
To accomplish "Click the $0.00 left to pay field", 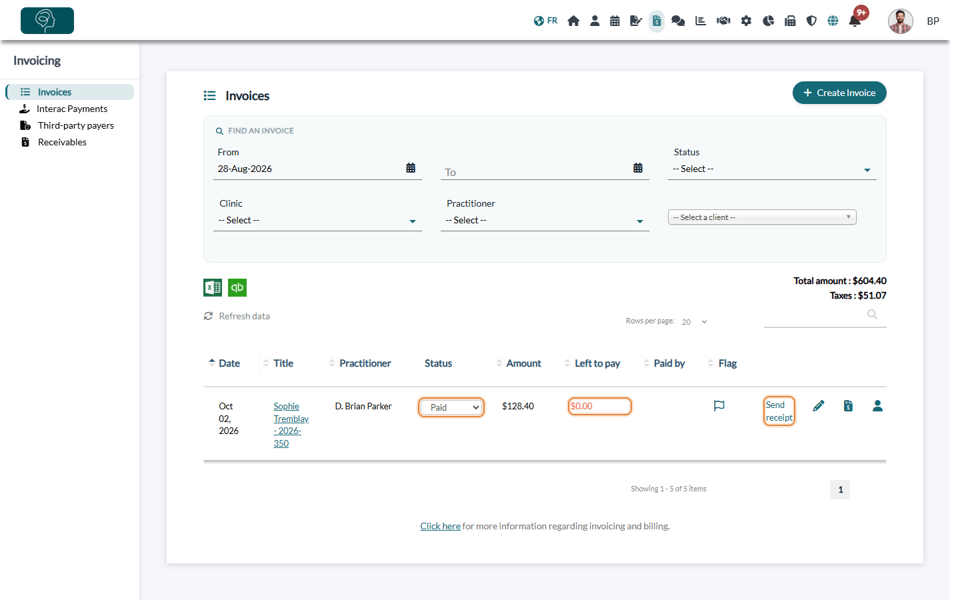I will (x=599, y=406).
